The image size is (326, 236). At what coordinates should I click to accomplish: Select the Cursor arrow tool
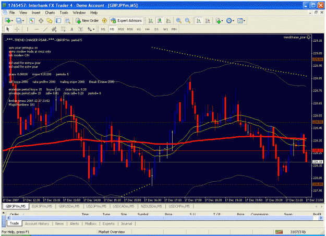8,29
